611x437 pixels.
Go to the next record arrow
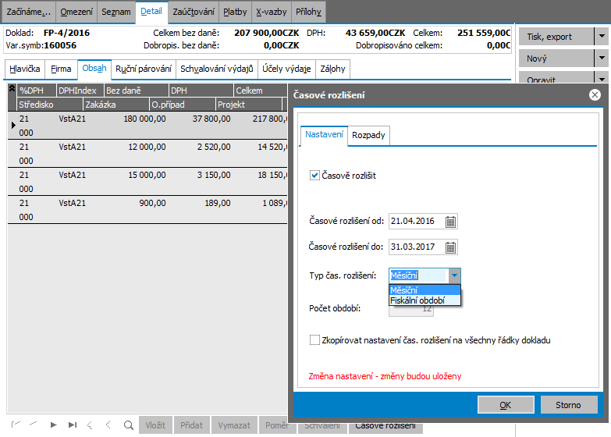click(53, 425)
